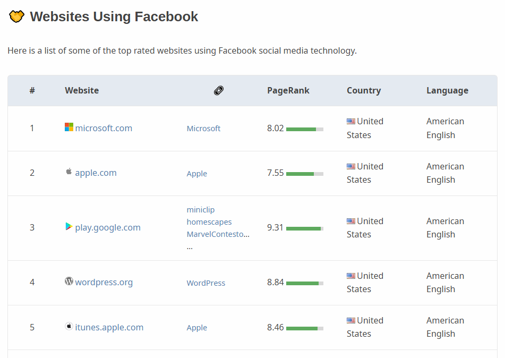The width and height of the screenshot is (505, 358).
Task: Click the MarvelContesto truncated link
Action: [218, 234]
